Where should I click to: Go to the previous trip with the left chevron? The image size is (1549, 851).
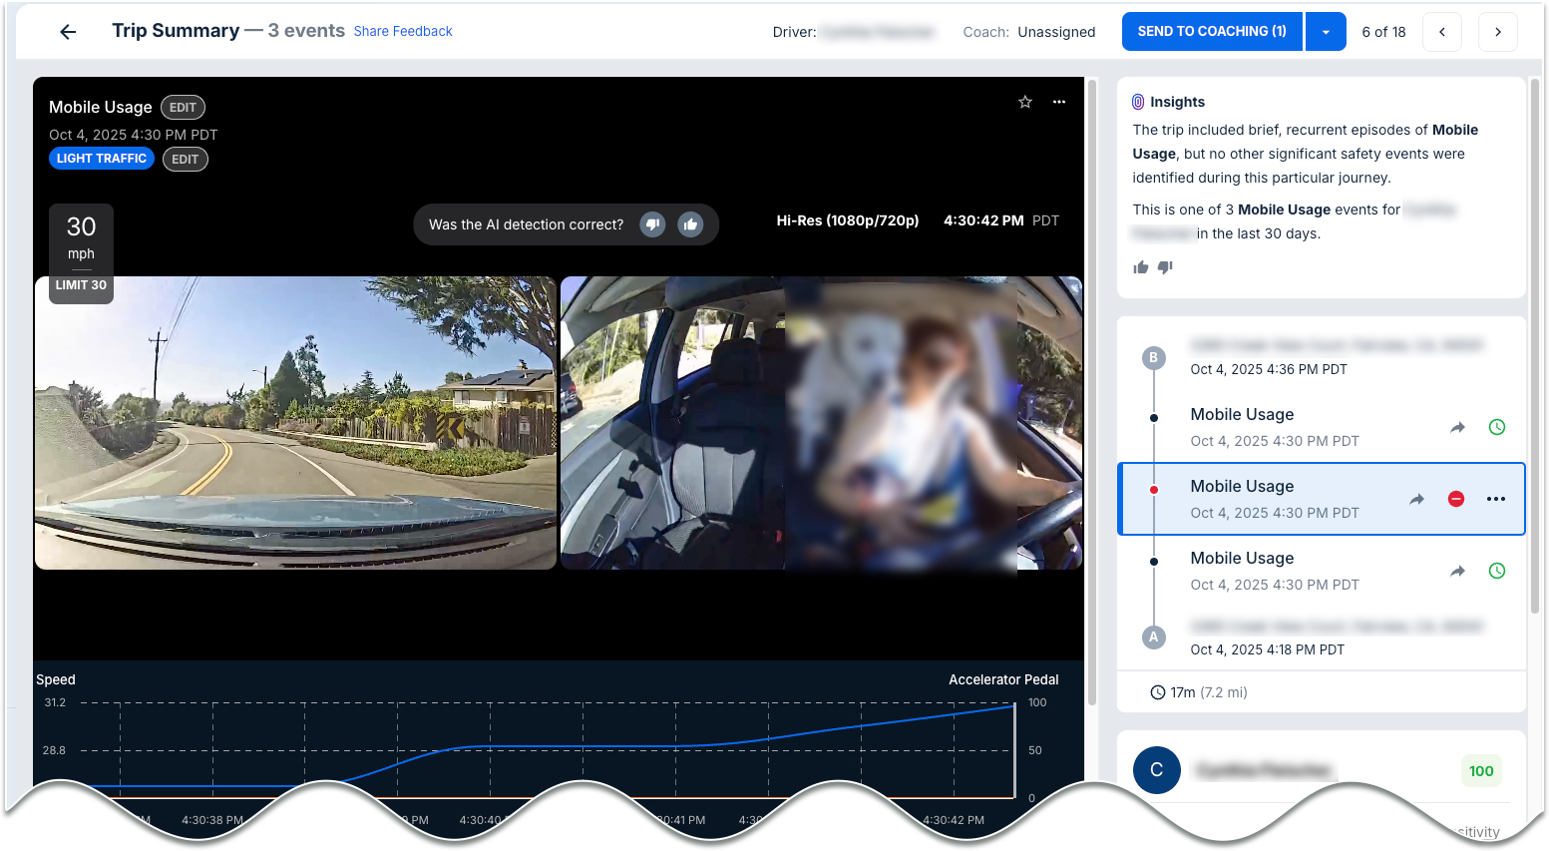tap(1441, 32)
